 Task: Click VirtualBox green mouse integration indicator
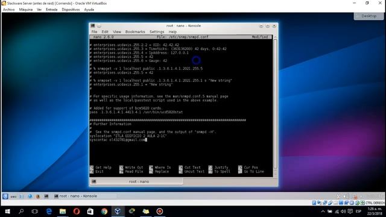pos(362,203)
